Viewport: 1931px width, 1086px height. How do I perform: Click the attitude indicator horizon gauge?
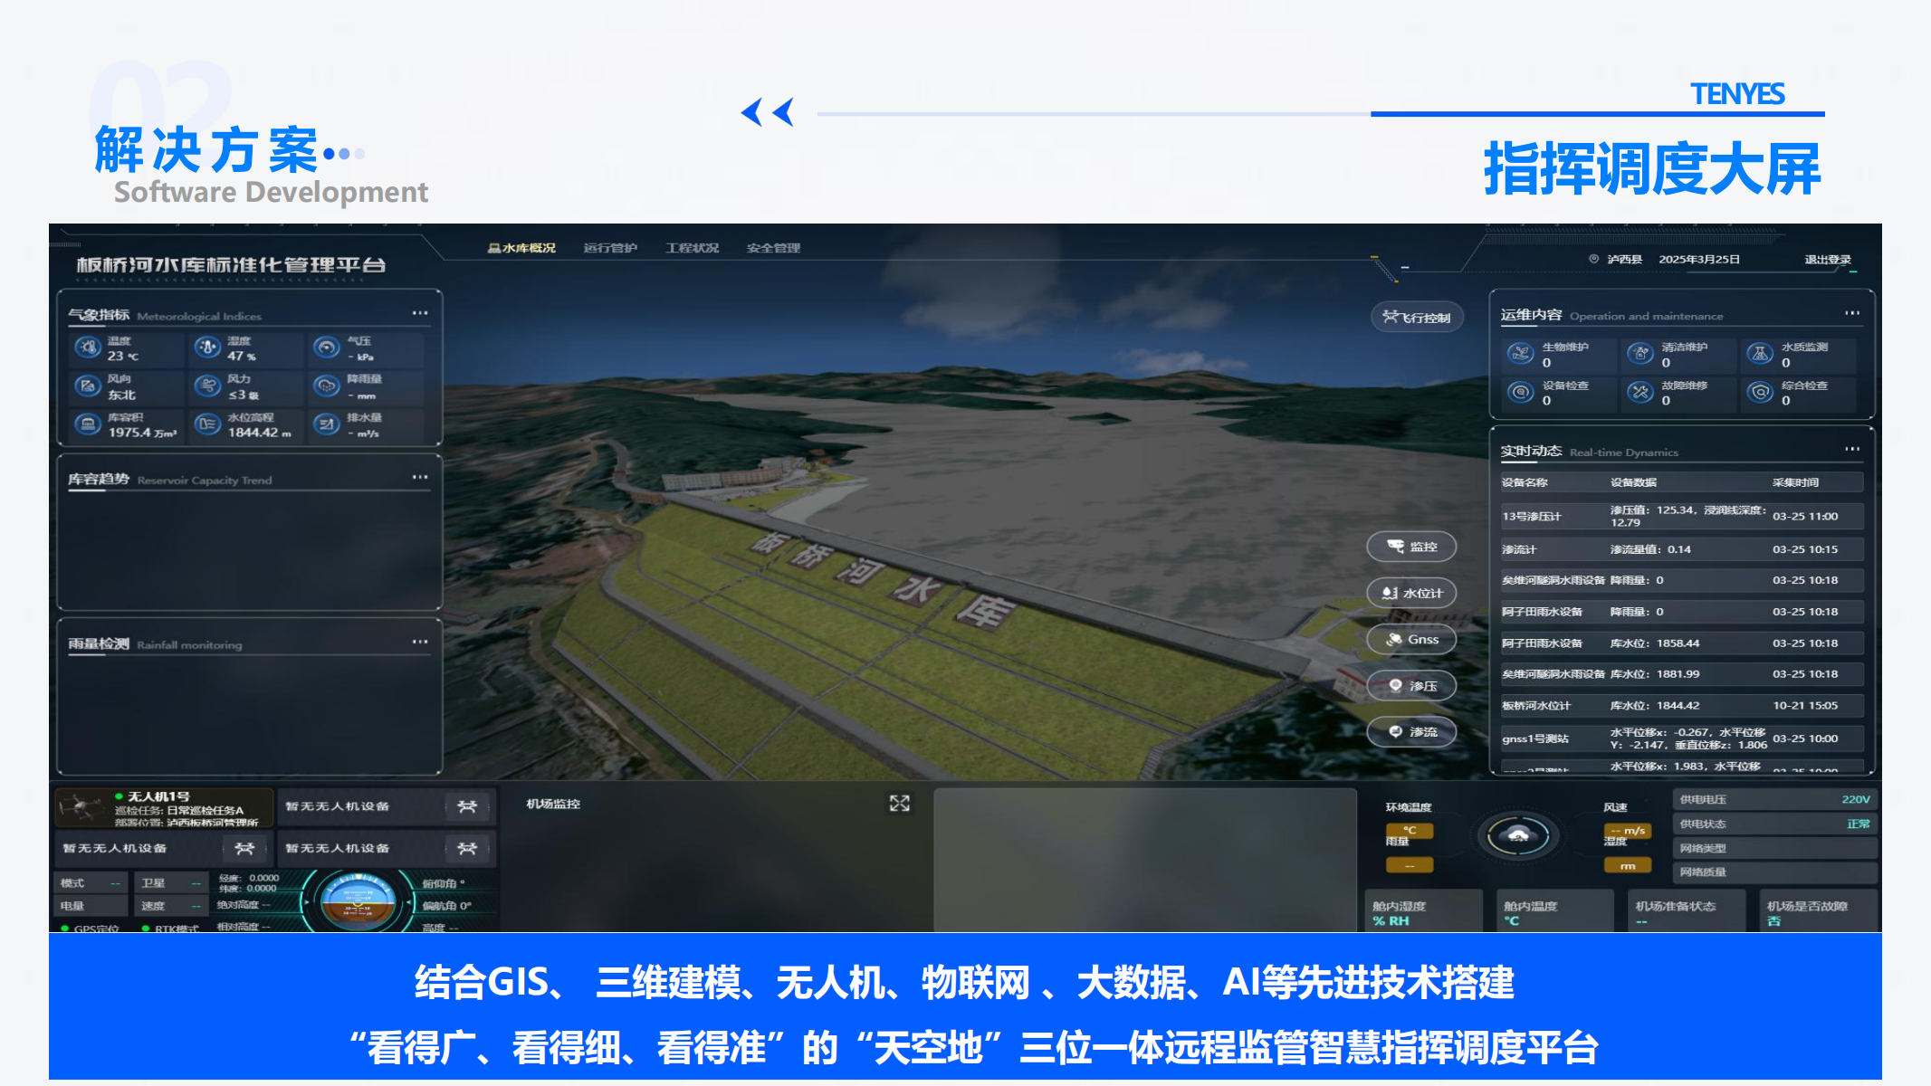tap(358, 901)
